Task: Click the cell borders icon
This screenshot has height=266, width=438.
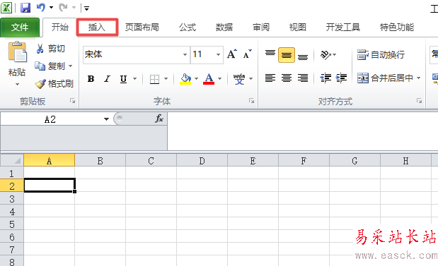Action: [154, 79]
